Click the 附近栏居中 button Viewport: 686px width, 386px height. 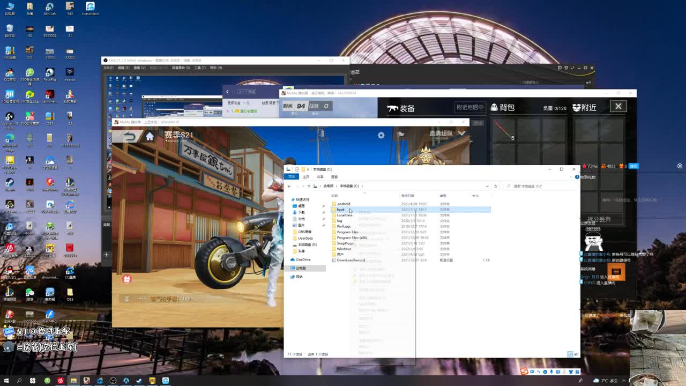point(469,107)
